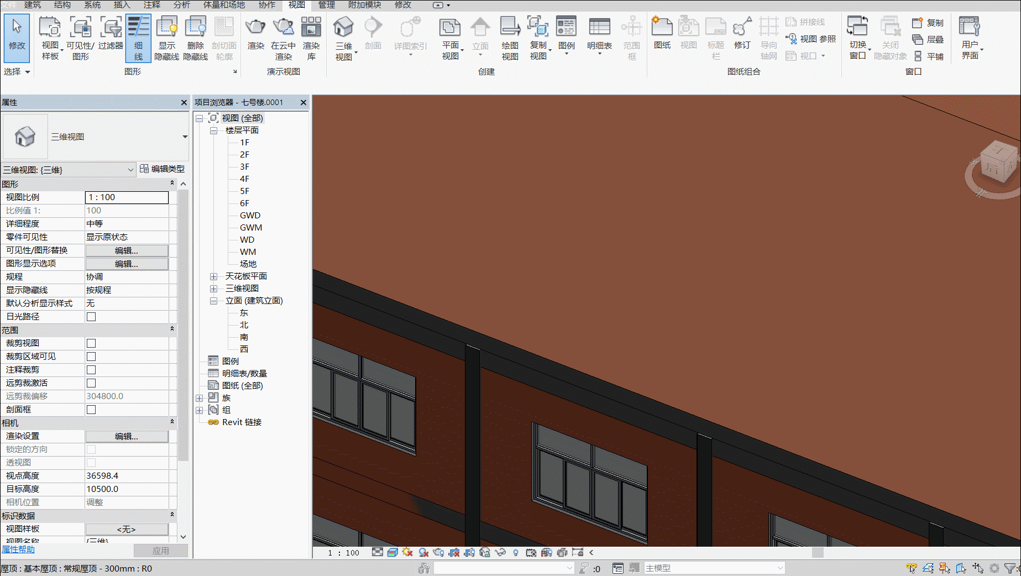Click 用户界面 (User Interface) icon
1021x576 pixels.
click(970, 37)
